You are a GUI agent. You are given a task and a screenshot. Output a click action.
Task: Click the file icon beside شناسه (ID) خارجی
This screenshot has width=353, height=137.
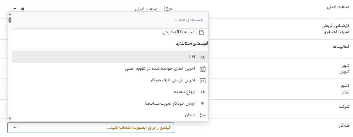click(x=201, y=32)
